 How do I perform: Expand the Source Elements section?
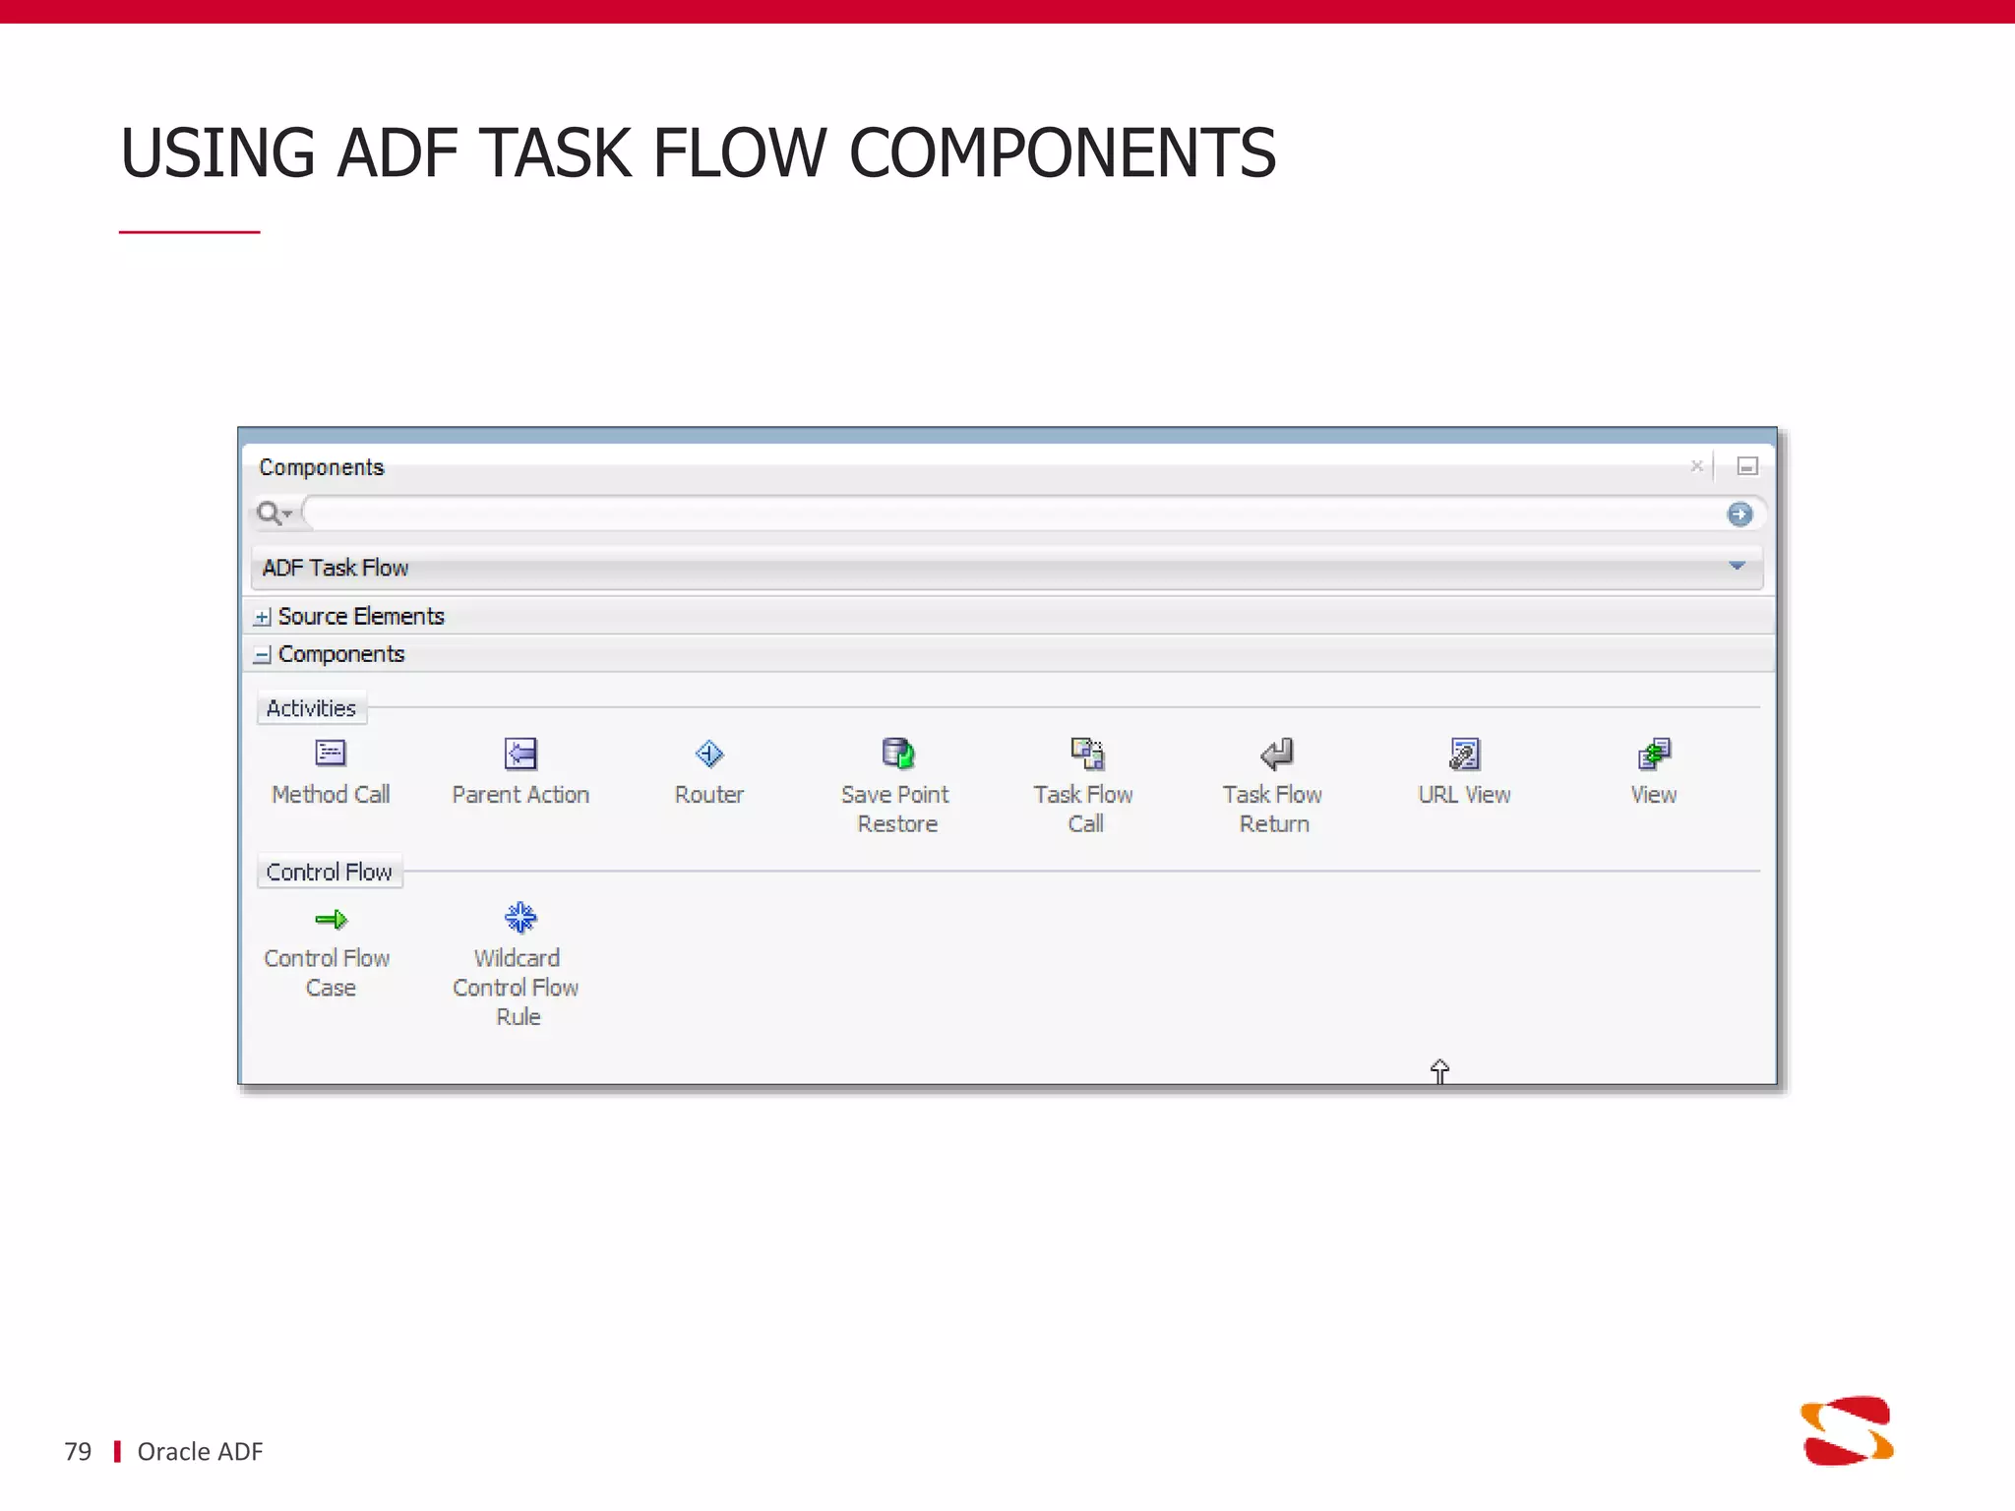(262, 617)
